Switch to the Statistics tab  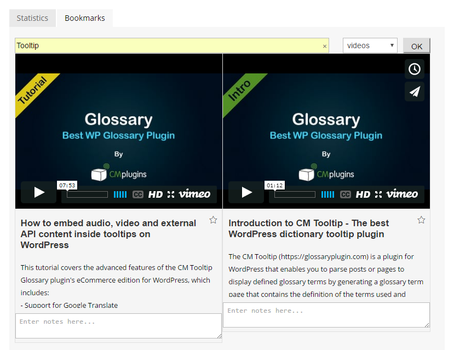[32, 18]
